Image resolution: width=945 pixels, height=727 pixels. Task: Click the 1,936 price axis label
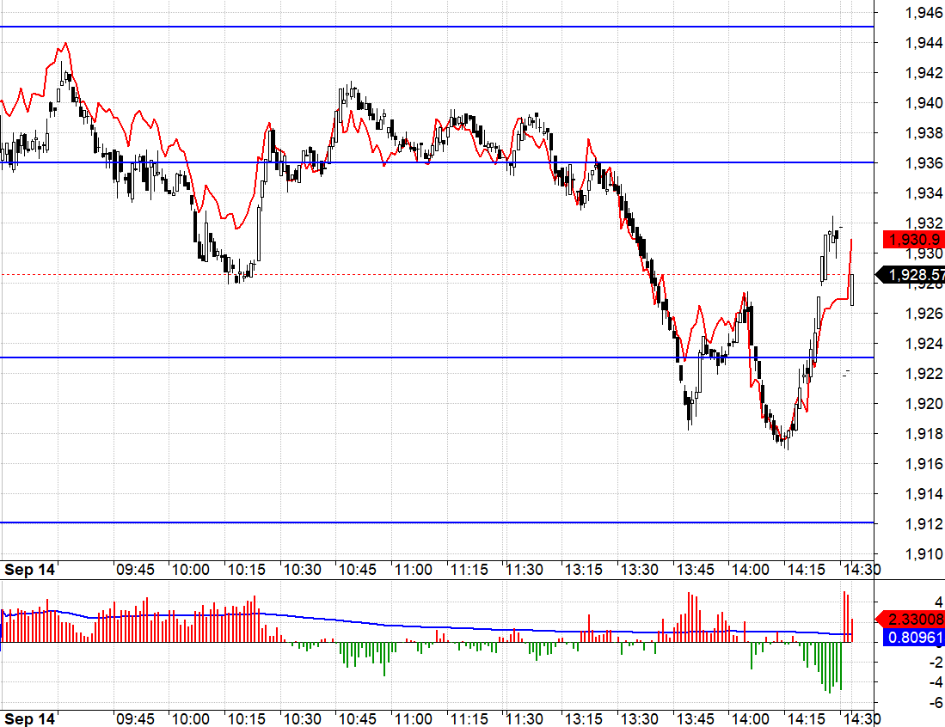pyautogui.click(x=924, y=162)
